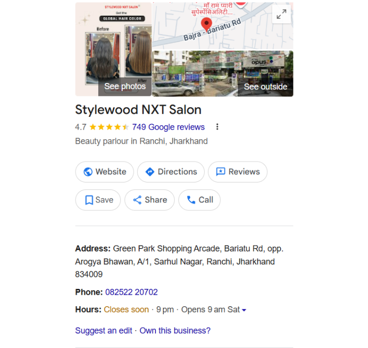Open the three-dot more options menu
Viewport: 368px width, 348px height.
217,127
